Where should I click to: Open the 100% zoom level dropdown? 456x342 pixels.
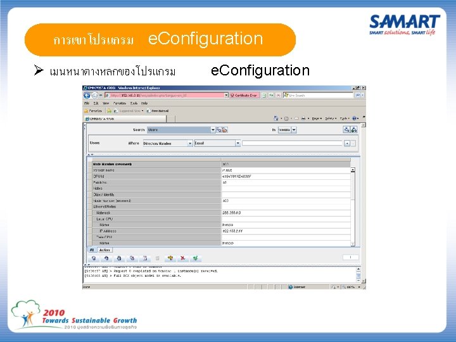[x=360, y=287]
